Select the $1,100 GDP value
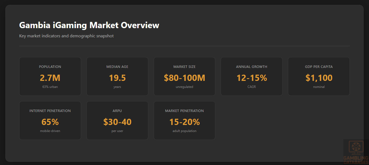 [x=319, y=78]
